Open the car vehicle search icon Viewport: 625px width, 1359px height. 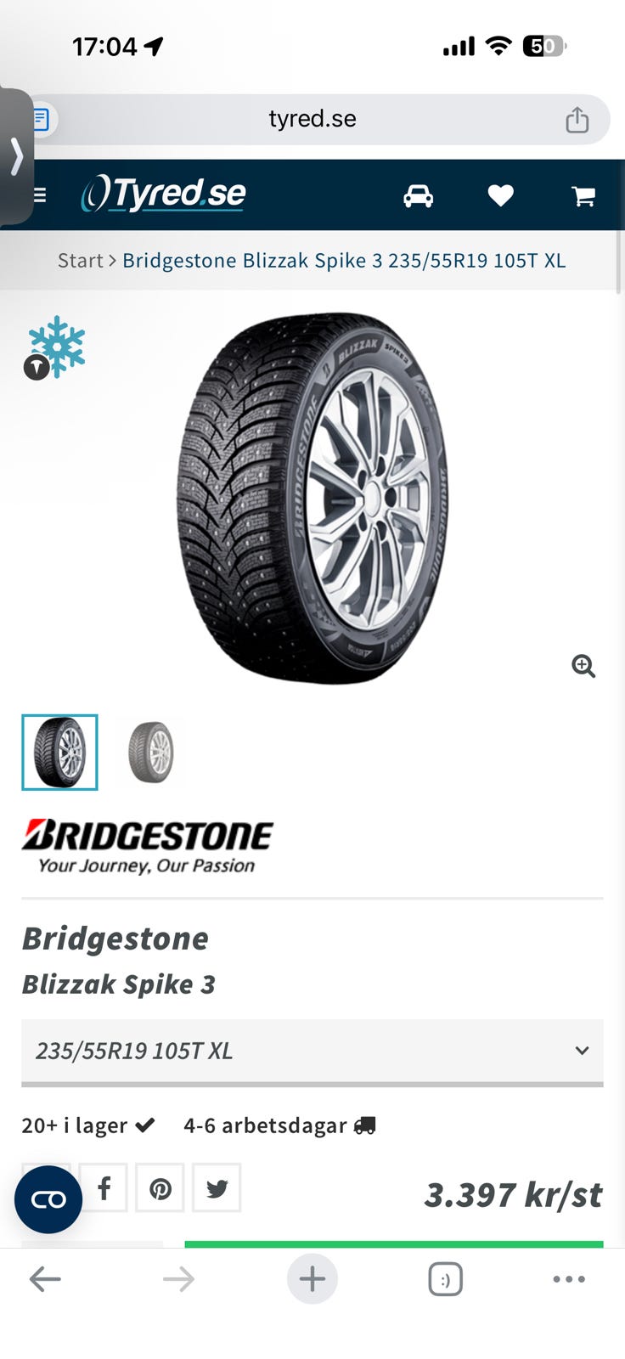pos(418,196)
